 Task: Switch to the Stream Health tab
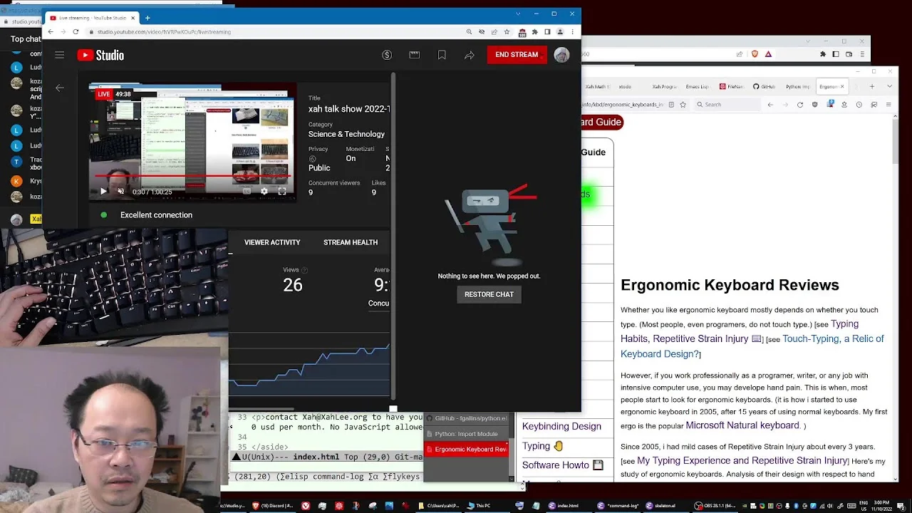coord(351,242)
